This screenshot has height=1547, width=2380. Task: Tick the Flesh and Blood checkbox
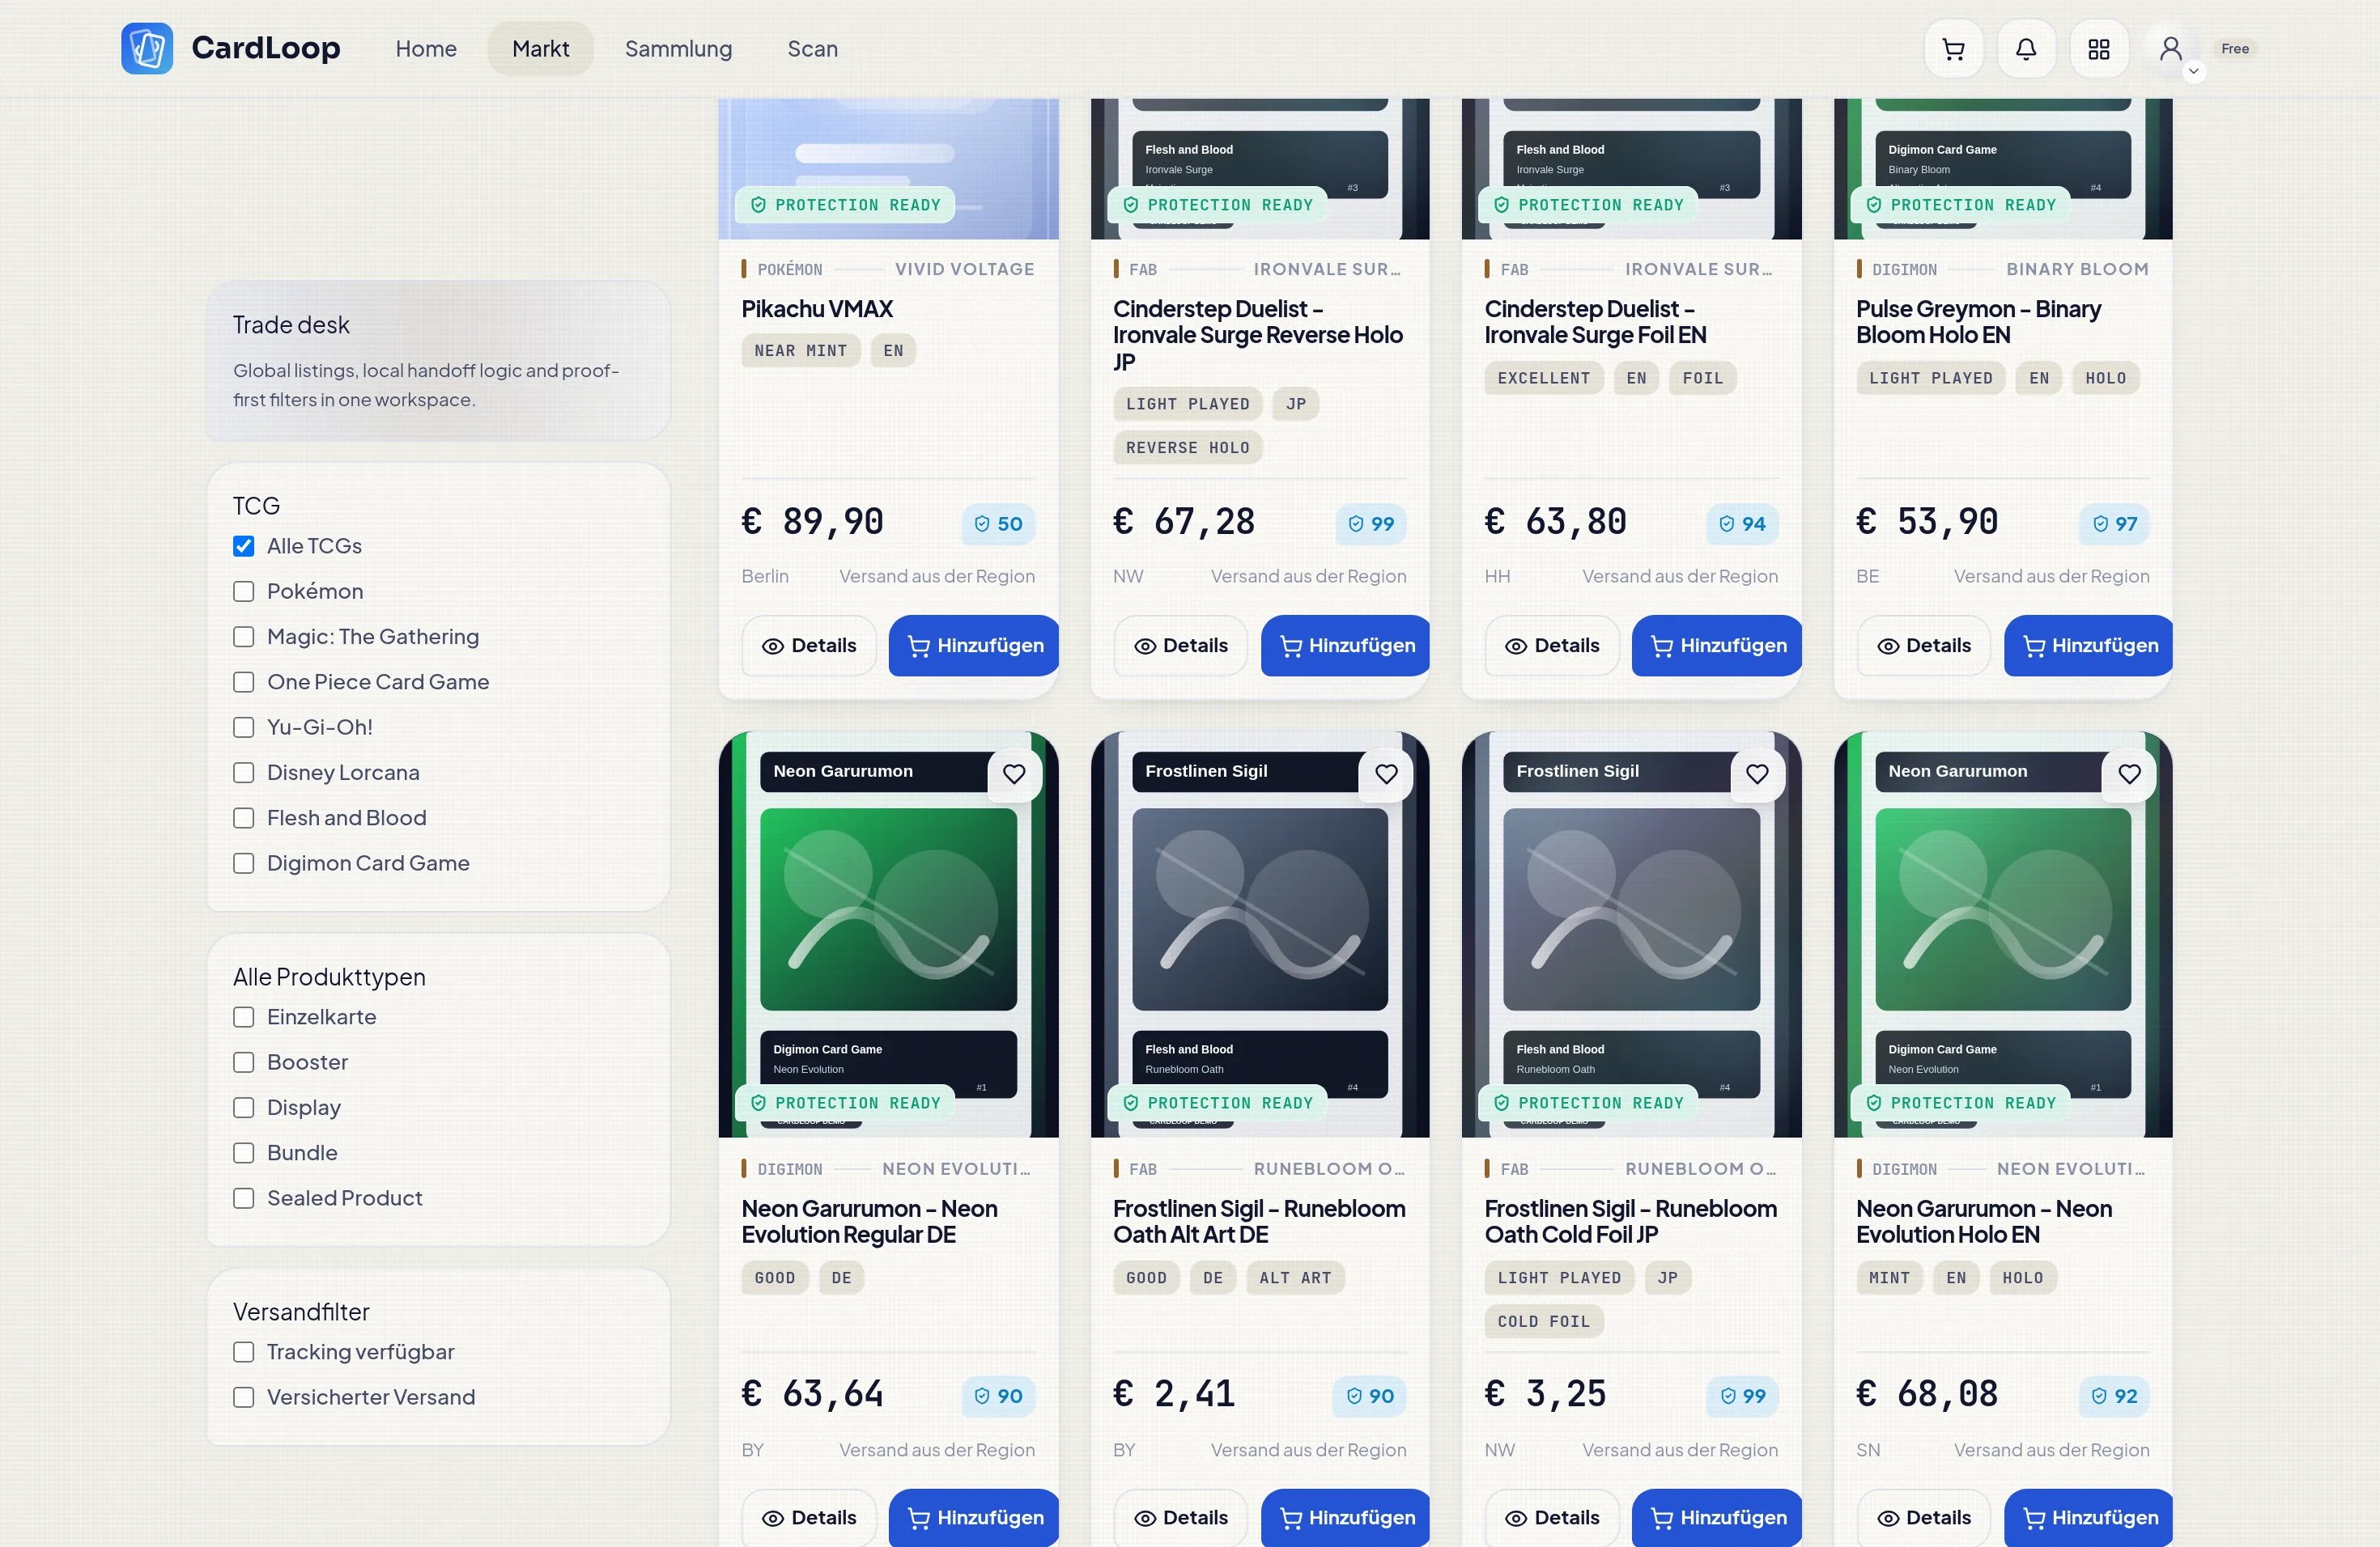[x=243, y=819]
